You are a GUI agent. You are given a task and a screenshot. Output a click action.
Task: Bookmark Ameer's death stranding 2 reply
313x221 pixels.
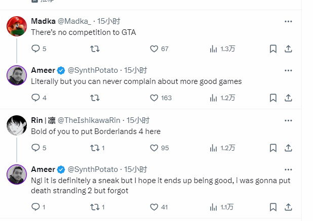click(x=273, y=206)
